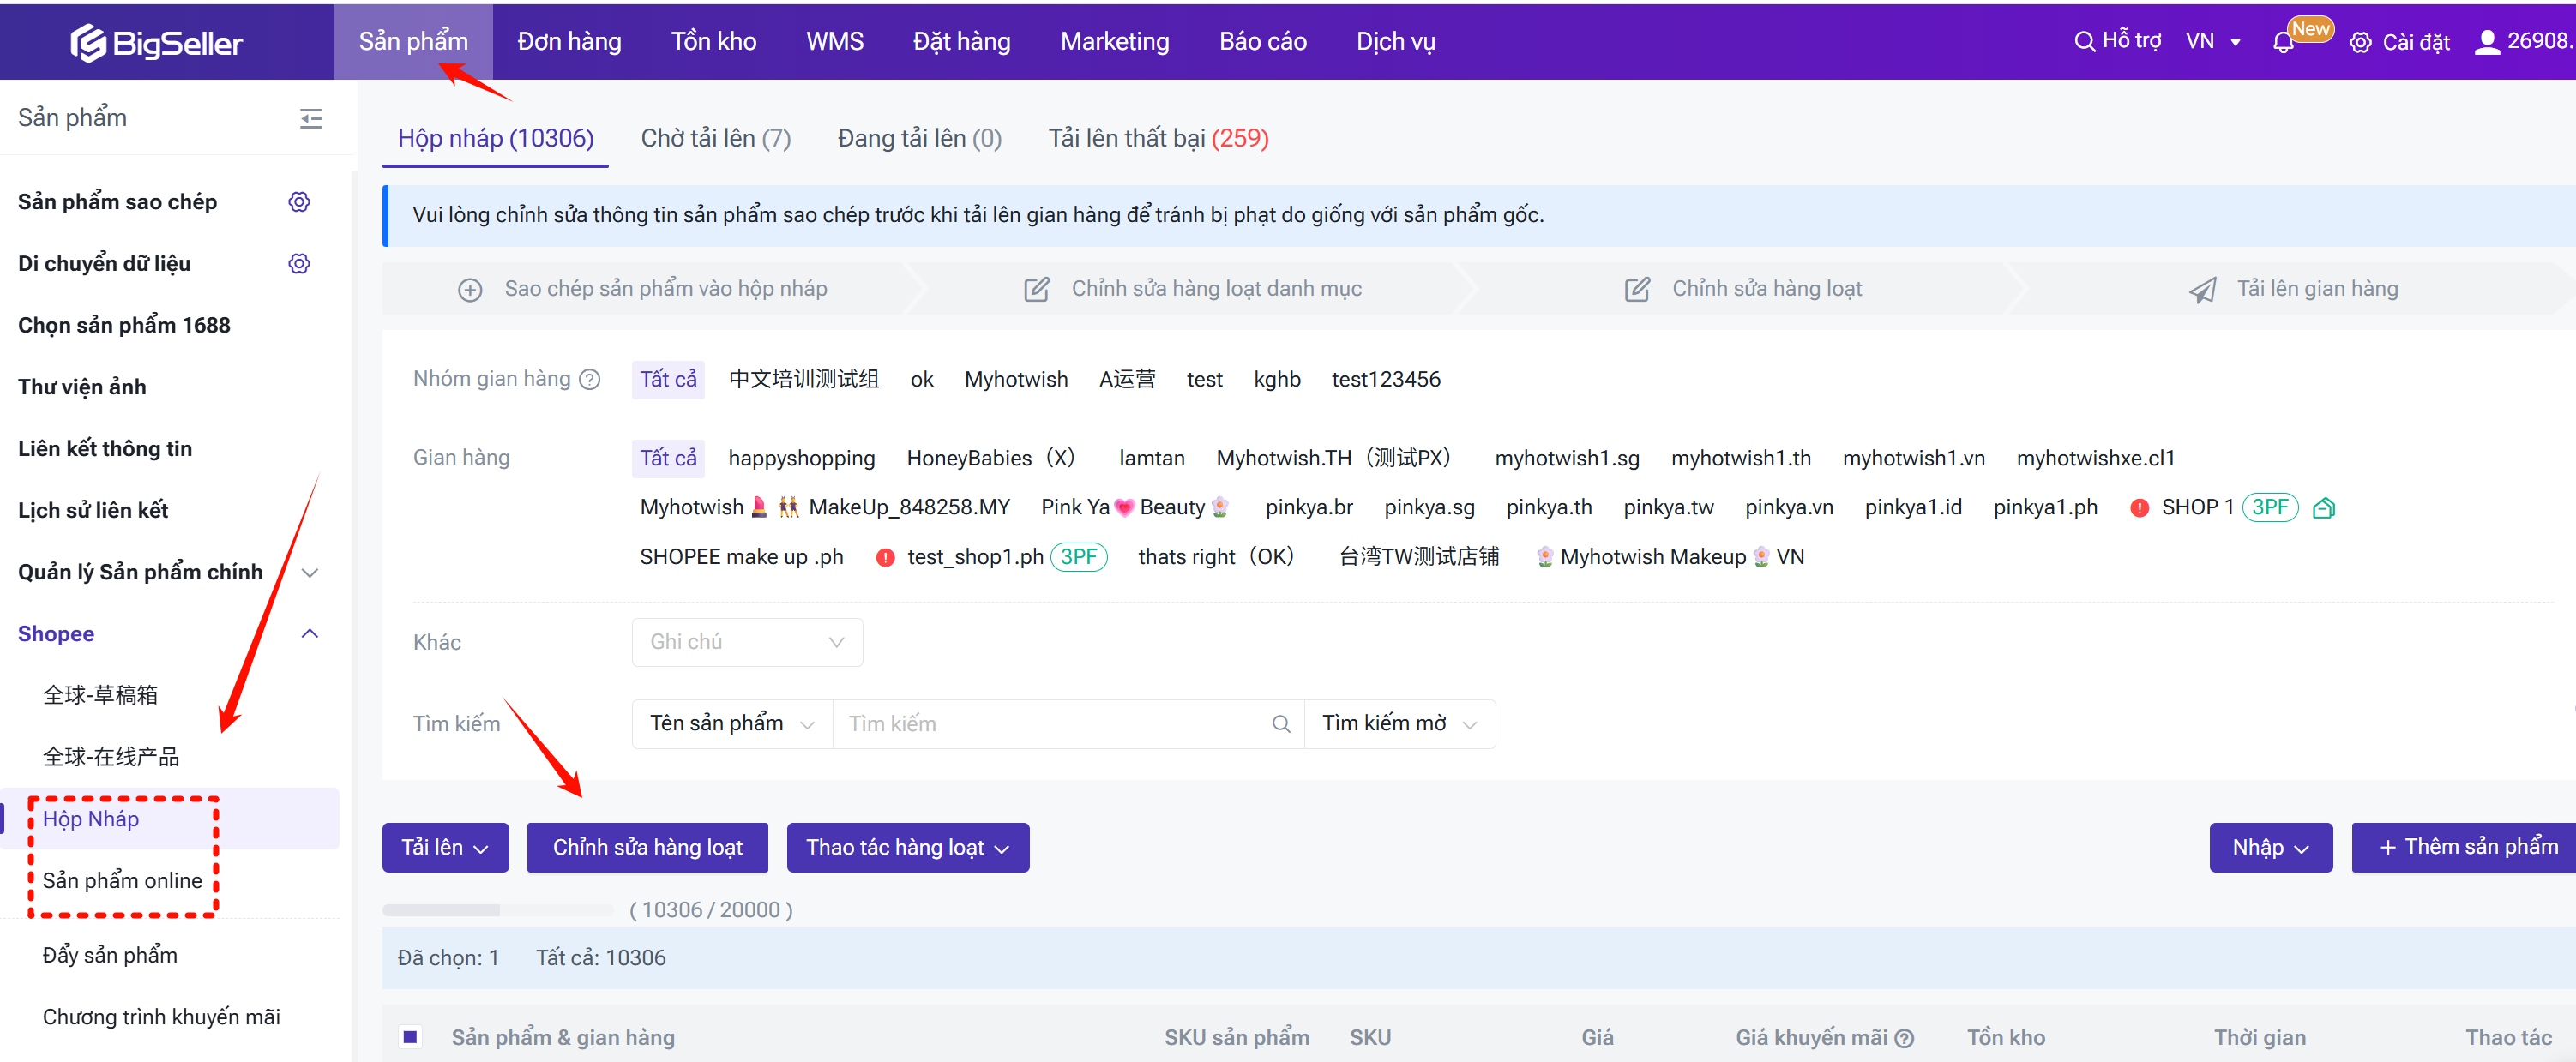Click the house icon beside SHOP 1

click(2324, 508)
